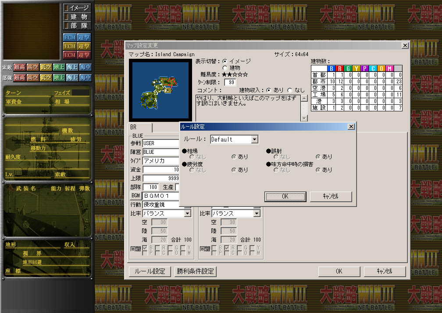Click the 上限 field showing 9999
Screen dimensions: 442x313
tap(160, 178)
